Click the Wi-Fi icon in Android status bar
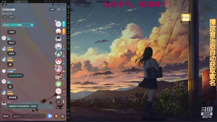217x122 pixels. 53,5
